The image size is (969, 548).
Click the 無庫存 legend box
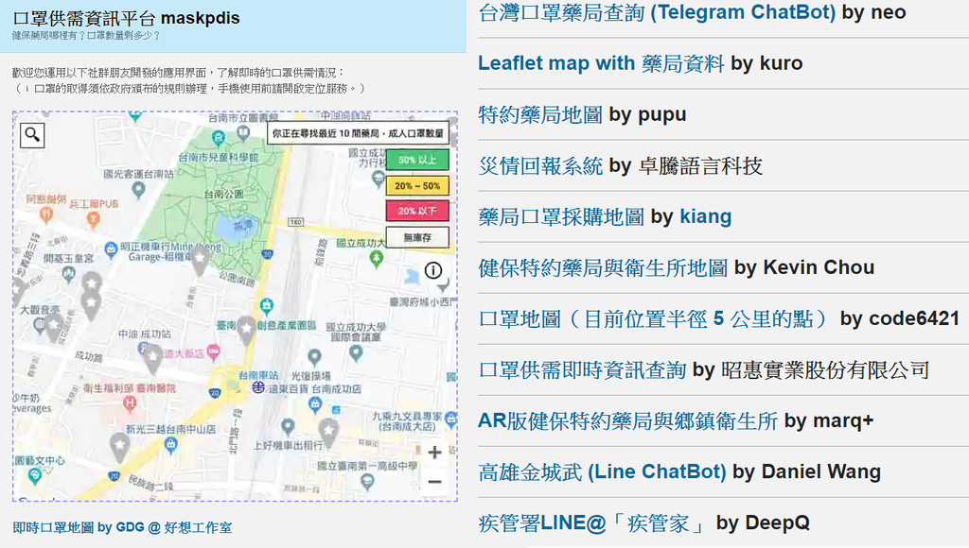(x=417, y=237)
